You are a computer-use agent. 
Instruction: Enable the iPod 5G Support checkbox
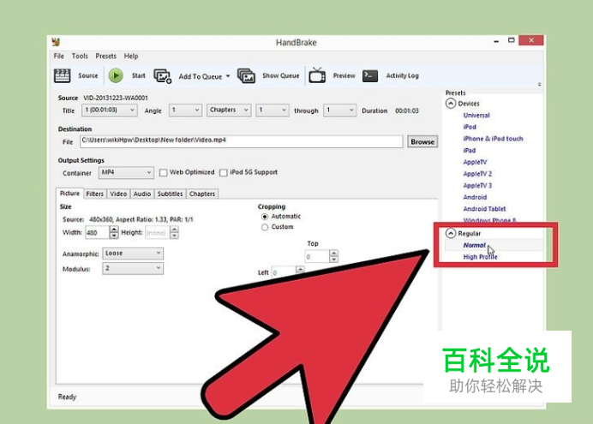click(x=224, y=173)
